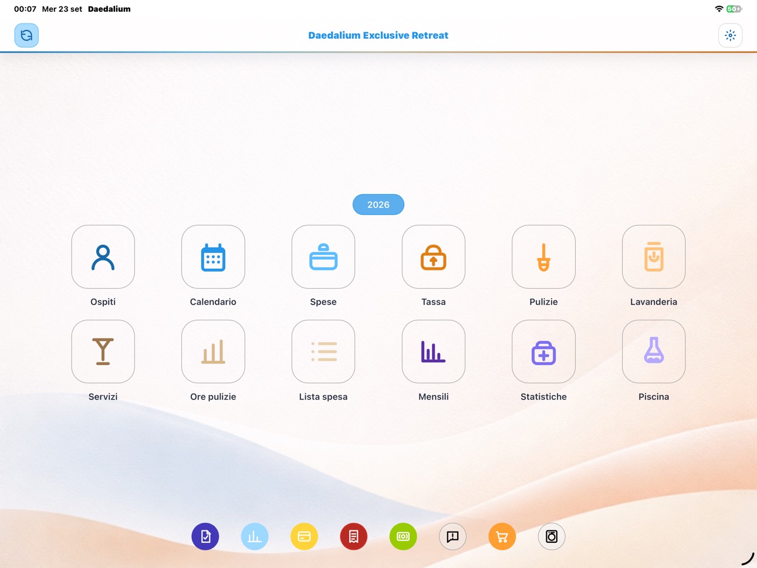Image resolution: width=757 pixels, height=568 pixels.
Task: Open the Tassa tile
Action: pos(434,257)
